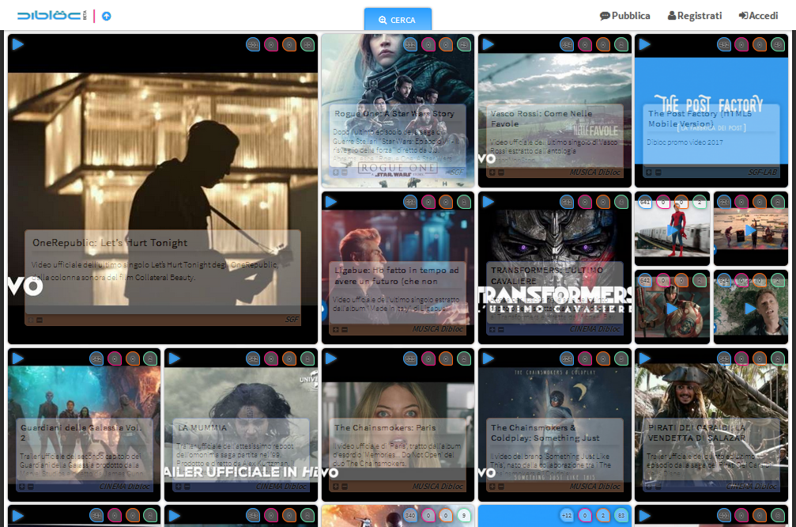Click orange counter badge on La Mummia card
This screenshot has width=796, height=527.
click(289, 358)
